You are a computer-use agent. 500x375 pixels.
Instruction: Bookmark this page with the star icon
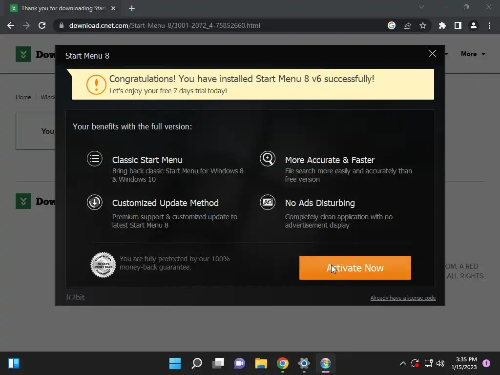423,25
